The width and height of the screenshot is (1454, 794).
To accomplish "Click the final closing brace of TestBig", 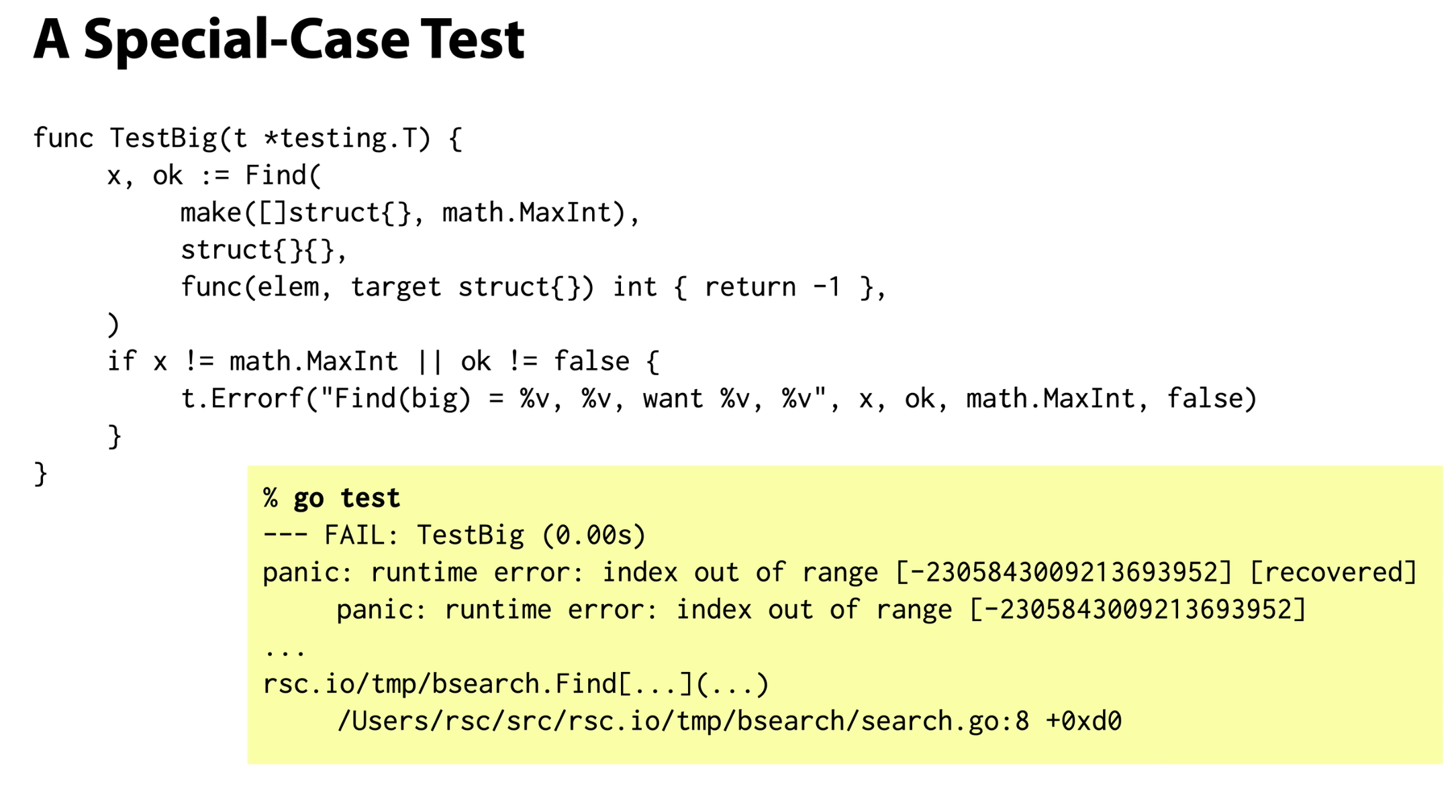I will [40, 473].
